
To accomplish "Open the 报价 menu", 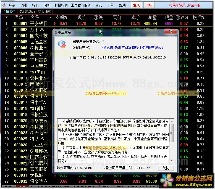I will (x=36, y=5).
